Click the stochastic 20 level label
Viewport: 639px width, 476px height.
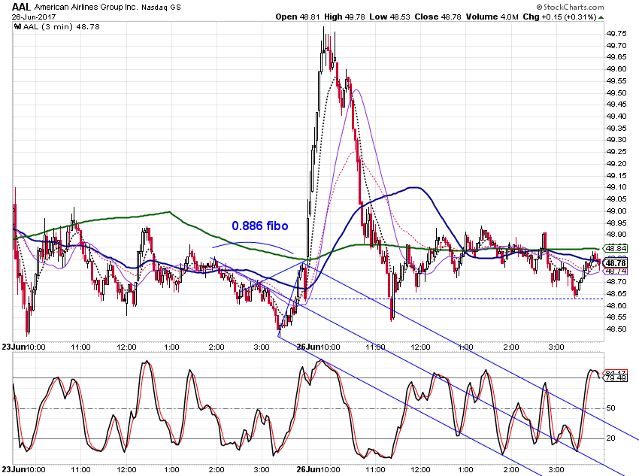(610, 438)
